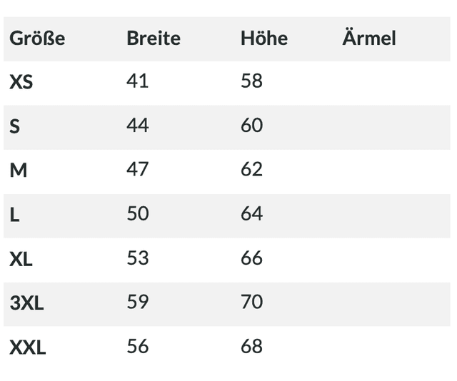Click the L size row label
The height and width of the screenshot is (381, 457).
[x=15, y=215]
